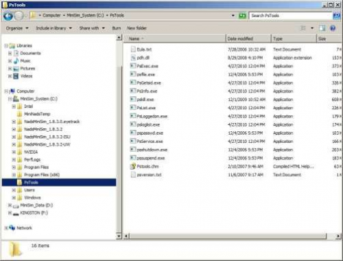Click the Music library icon

[16, 61]
